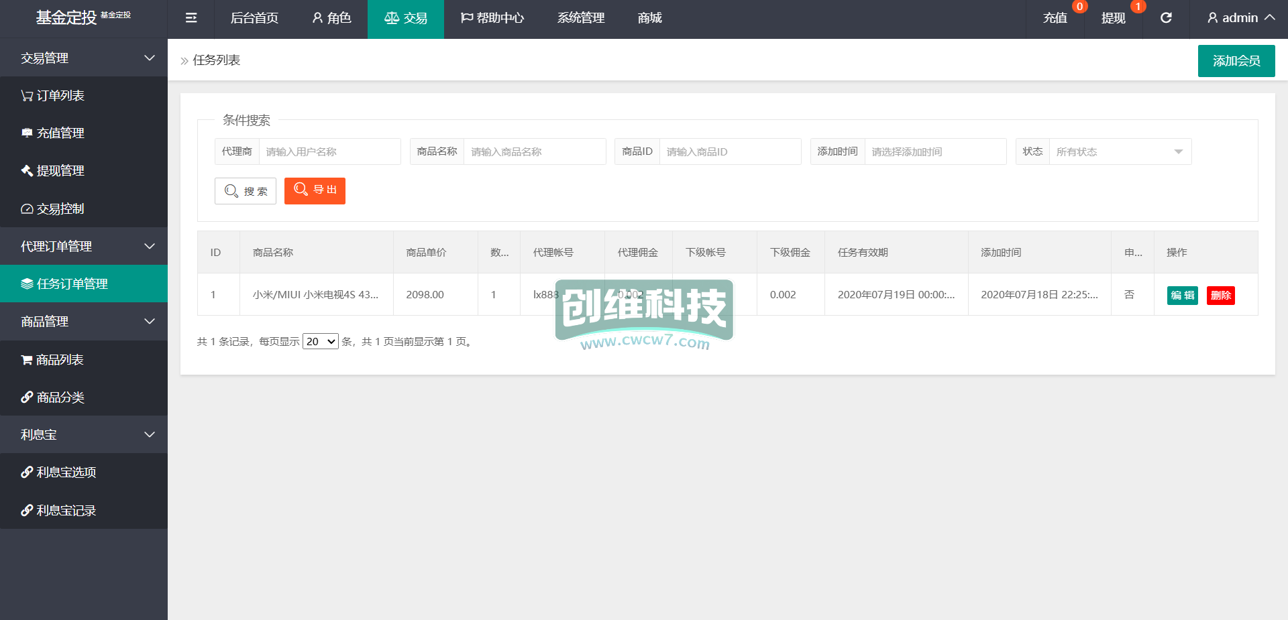Click the 添加会员 button
The height and width of the screenshot is (620, 1288).
click(x=1236, y=61)
